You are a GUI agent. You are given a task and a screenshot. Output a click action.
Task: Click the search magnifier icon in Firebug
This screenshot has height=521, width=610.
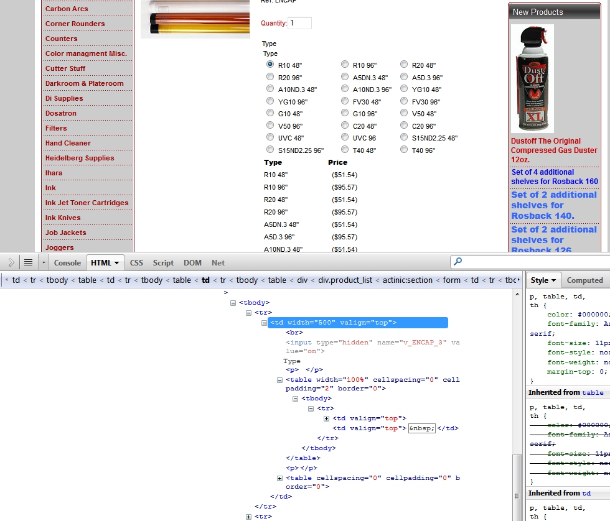[458, 262]
